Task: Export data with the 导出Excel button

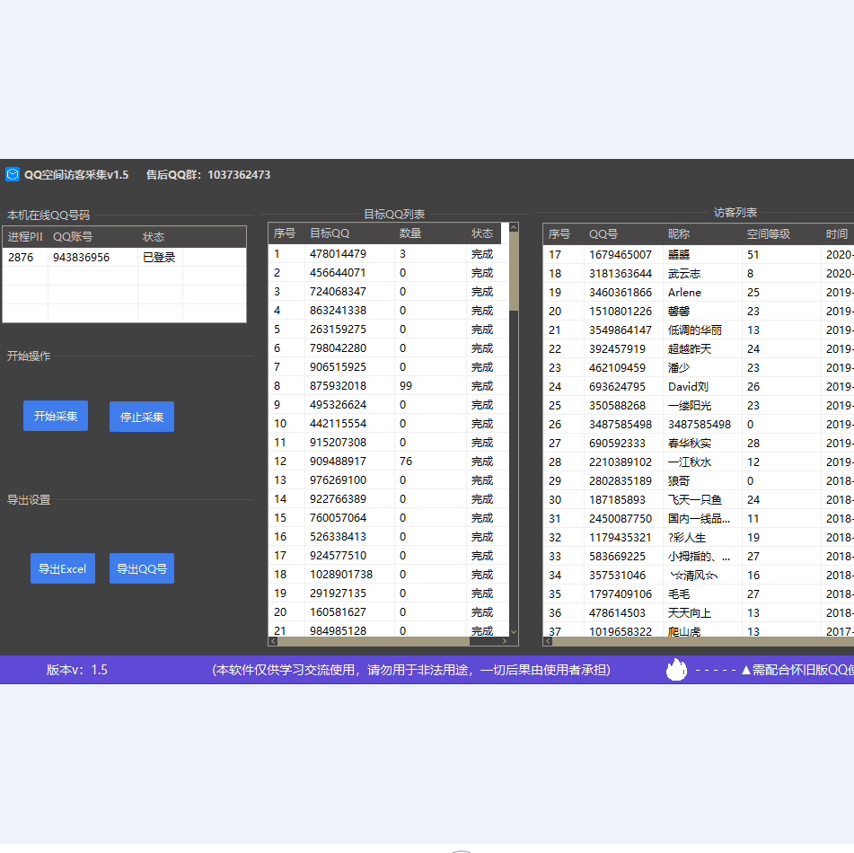Action: tap(62, 568)
